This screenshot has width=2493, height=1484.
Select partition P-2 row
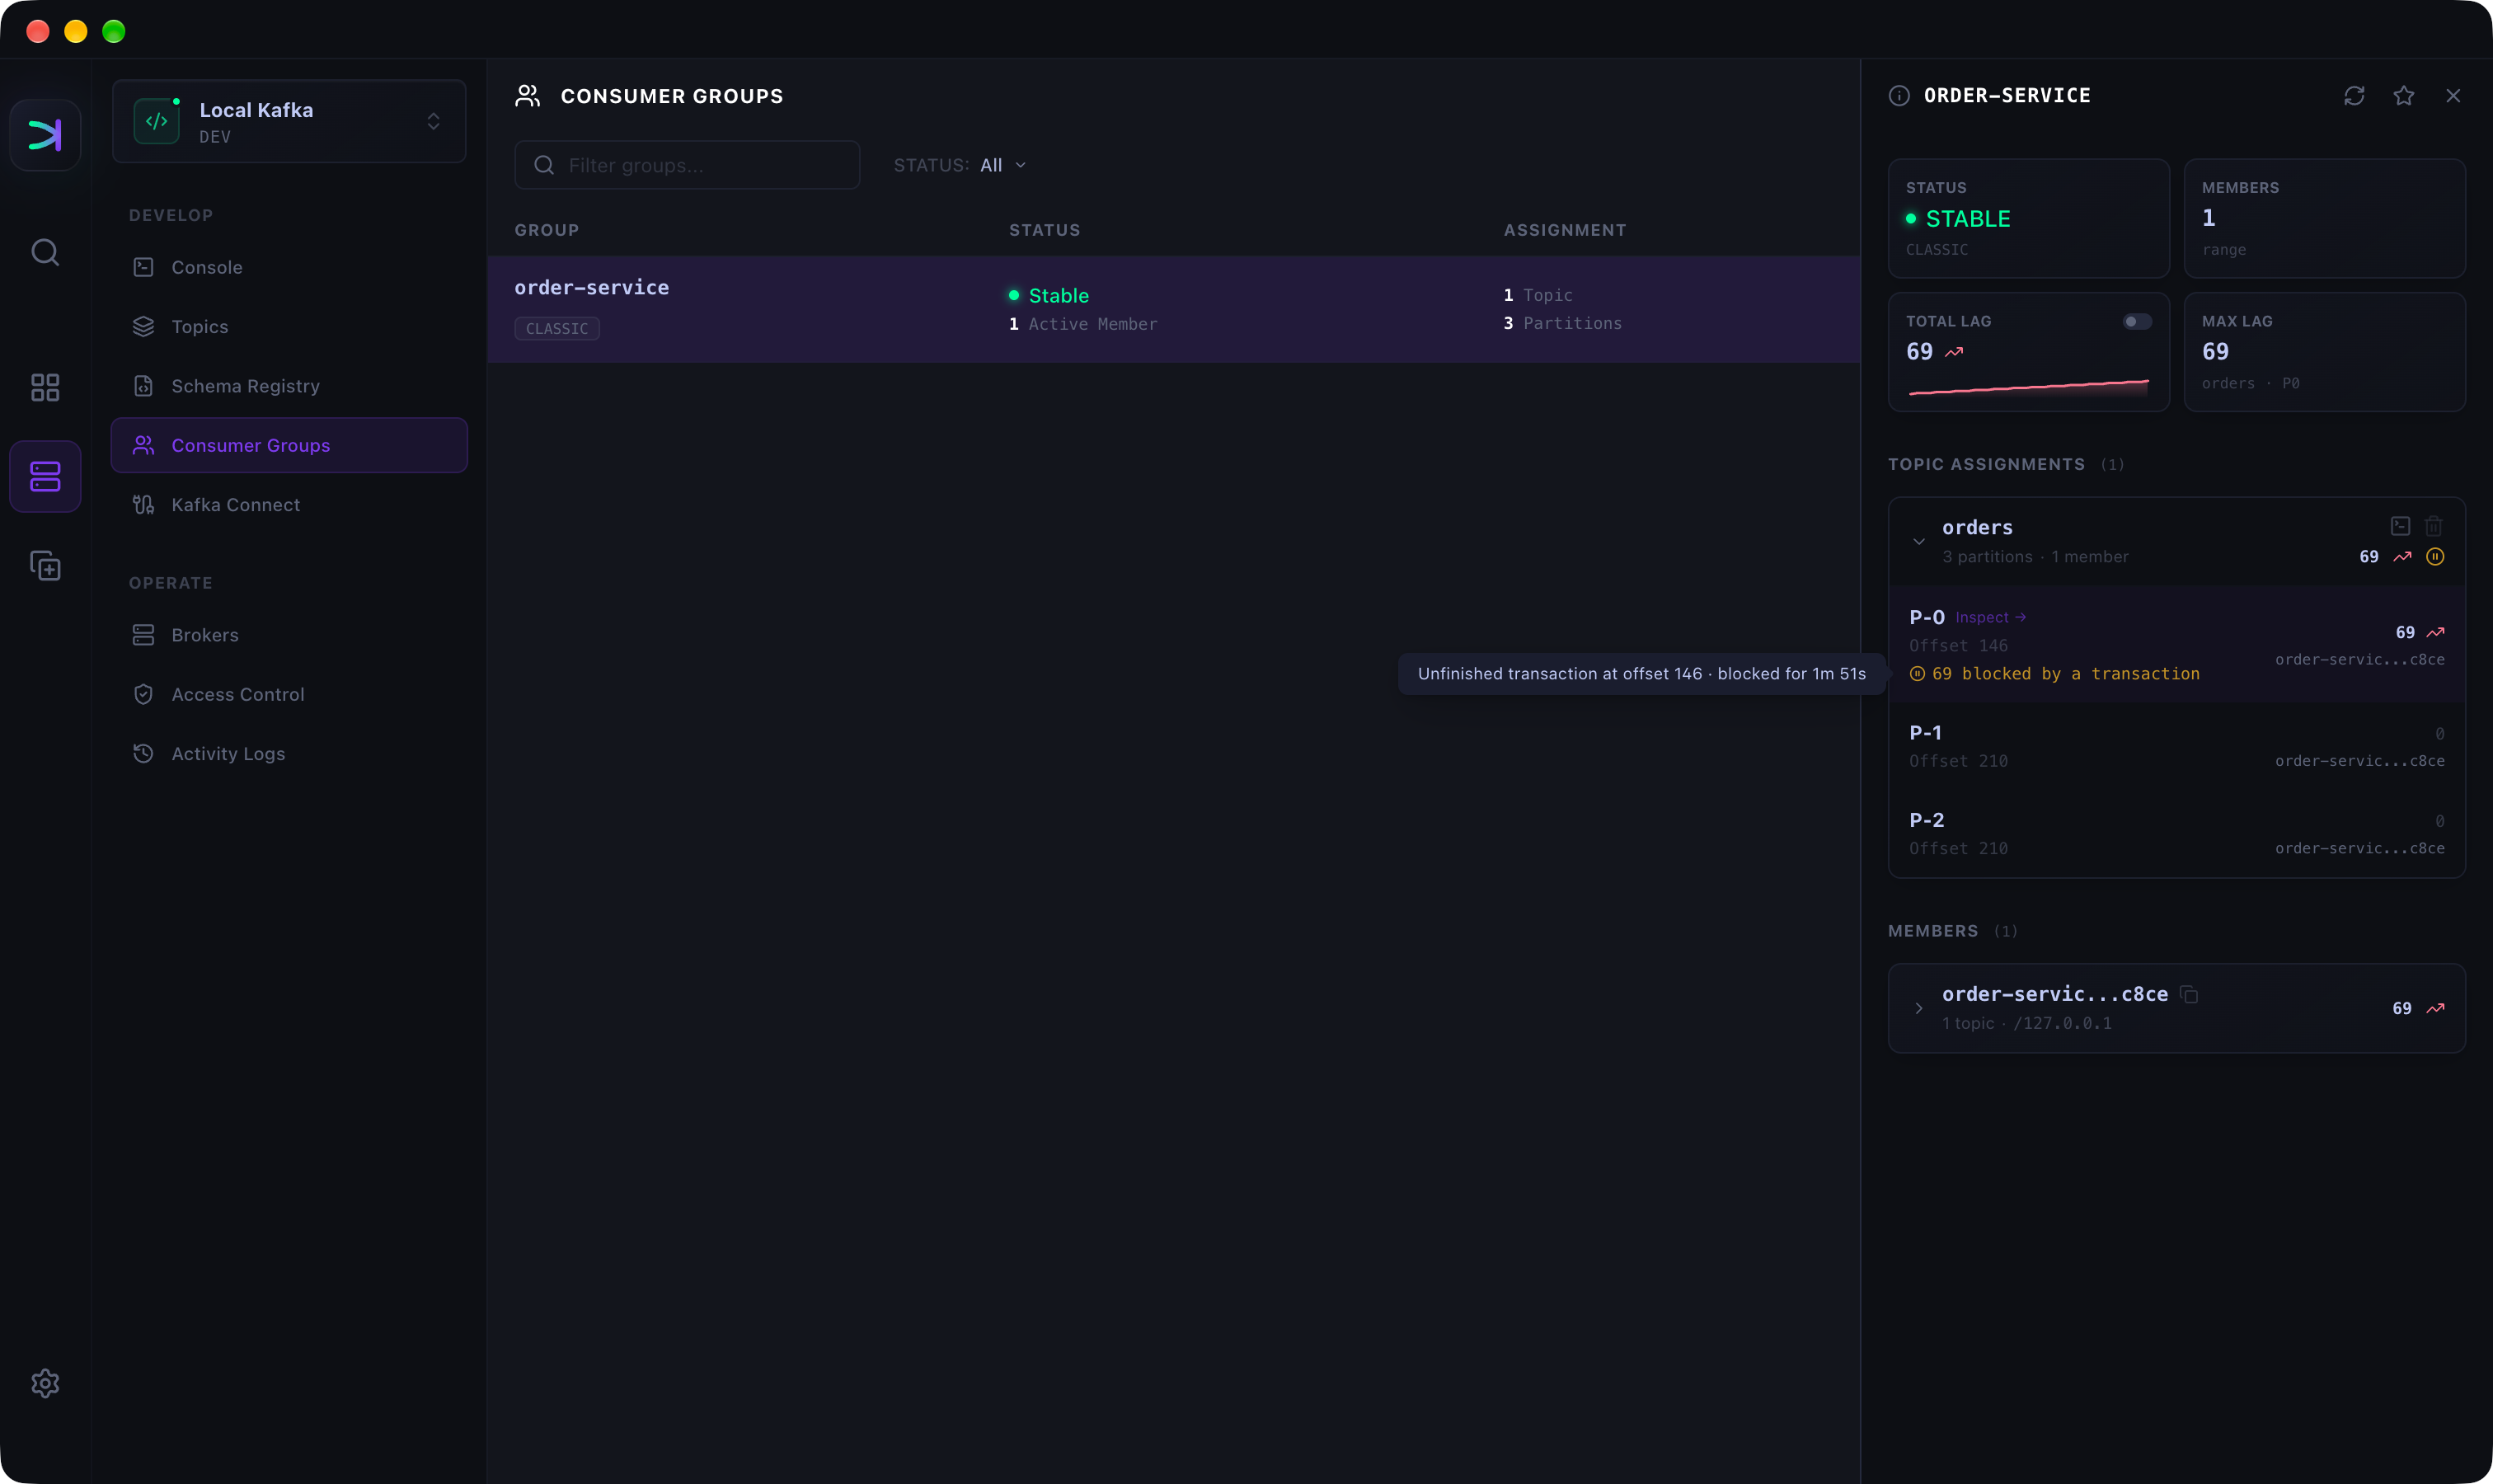tap(2176, 834)
